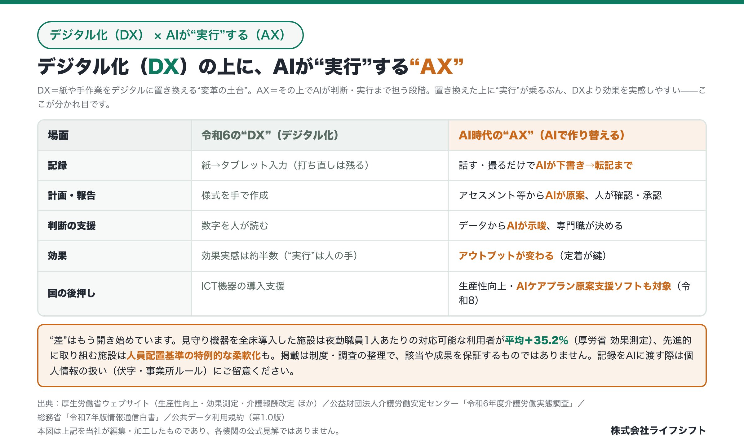Click the green figure '平均+35.2%'
The width and height of the screenshot is (744, 447).
(x=537, y=340)
